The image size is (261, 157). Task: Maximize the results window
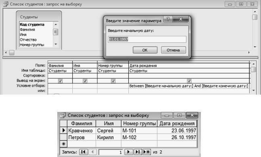(179, 115)
